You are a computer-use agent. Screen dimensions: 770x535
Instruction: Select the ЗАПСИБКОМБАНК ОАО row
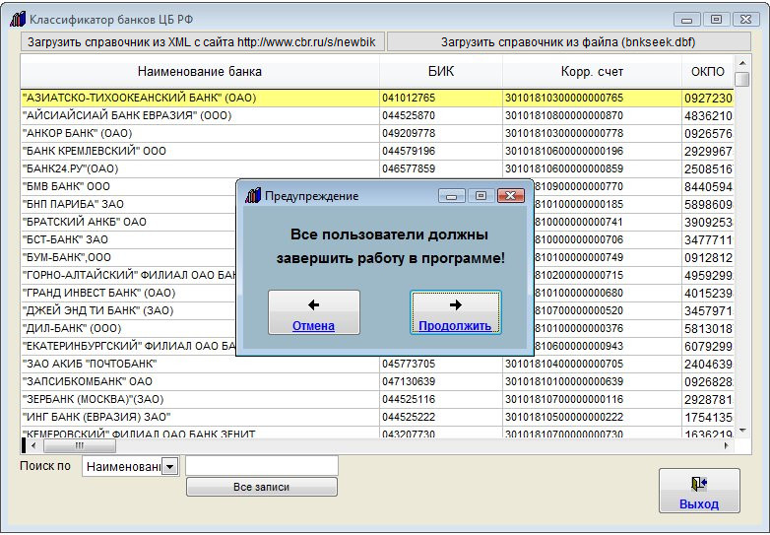pos(199,381)
